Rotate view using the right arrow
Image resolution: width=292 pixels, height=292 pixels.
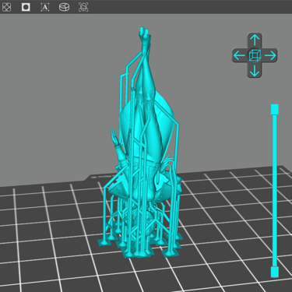270,55
